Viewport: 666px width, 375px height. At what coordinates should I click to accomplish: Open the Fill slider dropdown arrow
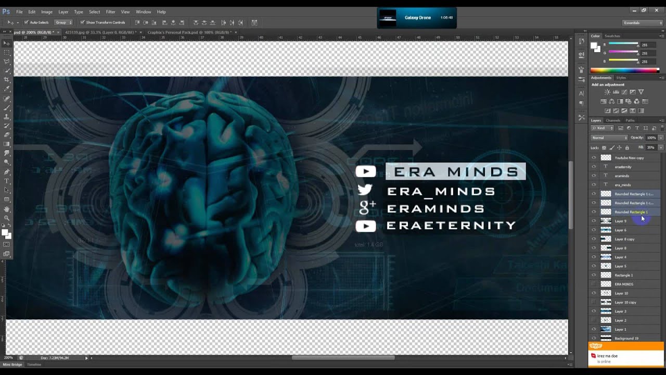[661, 147]
